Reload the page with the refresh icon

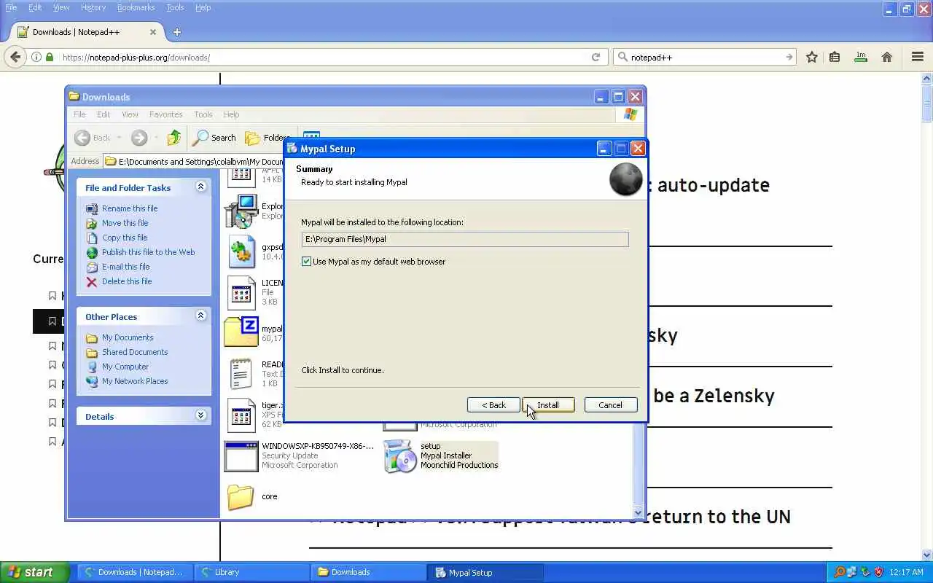pyautogui.click(x=596, y=57)
